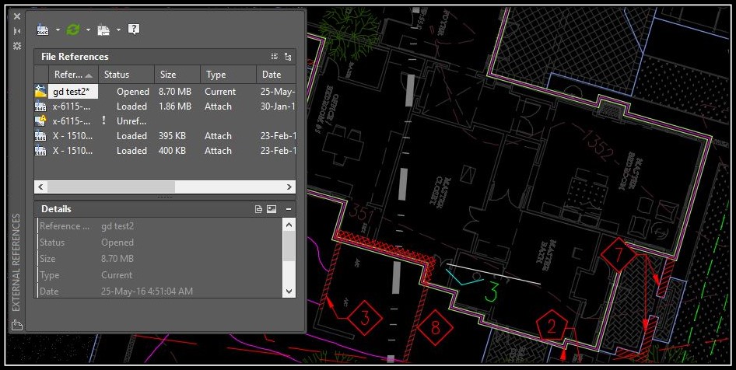736x370 pixels.
Task: Click the DWG icon of the 395 KB reference
Action: (40, 136)
